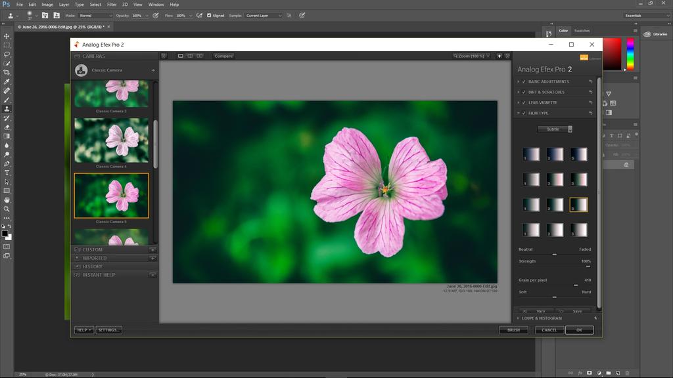Select the Horizontal Type tool
This screenshot has width=673, height=378.
pyautogui.click(x=7, y=173)
